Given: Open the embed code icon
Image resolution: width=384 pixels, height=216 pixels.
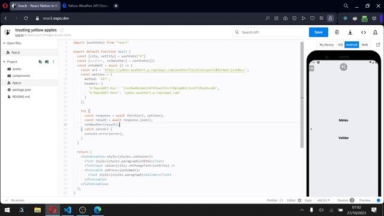Looking at the screenshot, I should pyautogui.click(x=364, y=32).
